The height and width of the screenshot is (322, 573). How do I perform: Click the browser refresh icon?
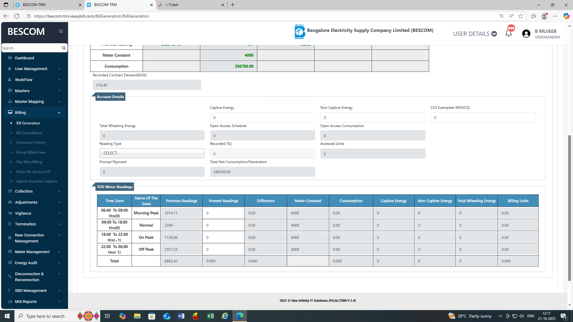pyautogui.click(x=17, y=16)
